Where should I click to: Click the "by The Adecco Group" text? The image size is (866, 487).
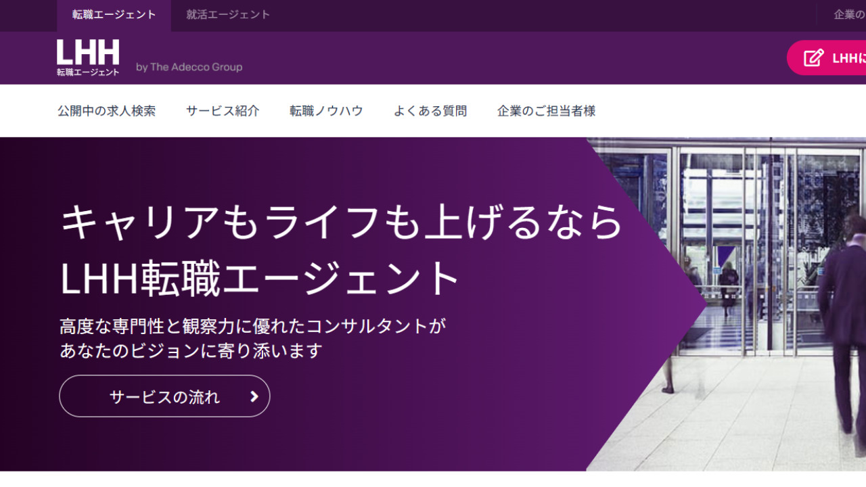coord(189,67)
